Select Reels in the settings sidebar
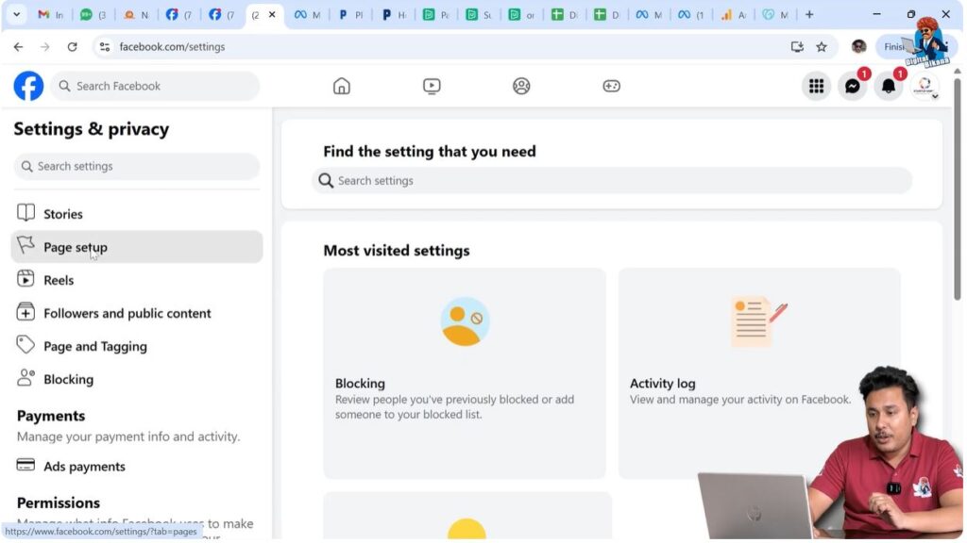The width and height of the screenshot is (967, 543). [59, 279]
